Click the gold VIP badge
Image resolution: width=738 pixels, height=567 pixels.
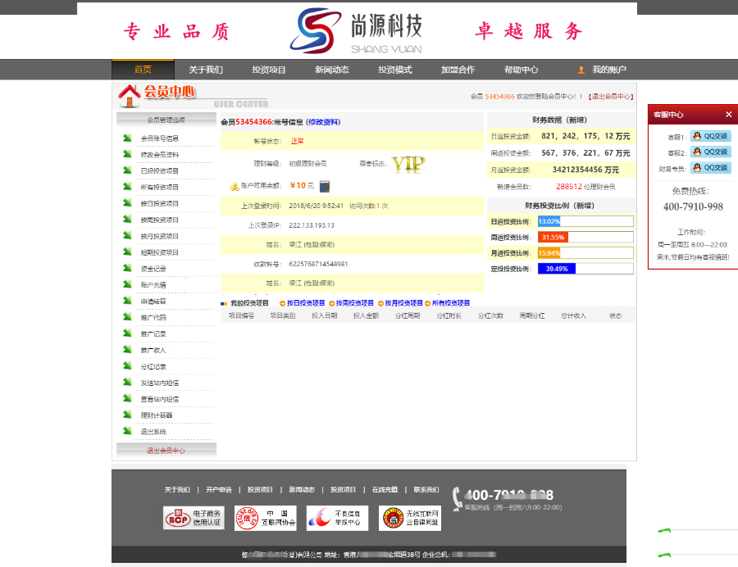pos(408,164)
